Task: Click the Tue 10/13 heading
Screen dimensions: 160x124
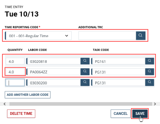Action: point(22,14)
